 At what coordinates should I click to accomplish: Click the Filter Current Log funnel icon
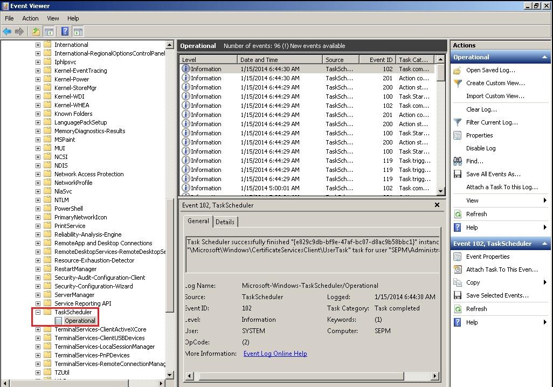click(458, 122)
